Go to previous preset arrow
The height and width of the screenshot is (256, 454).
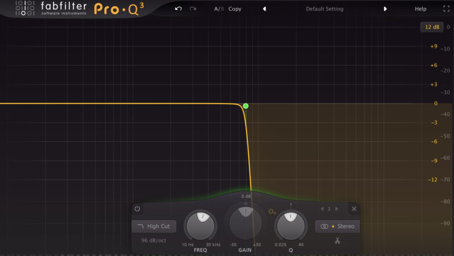(264, 9)
